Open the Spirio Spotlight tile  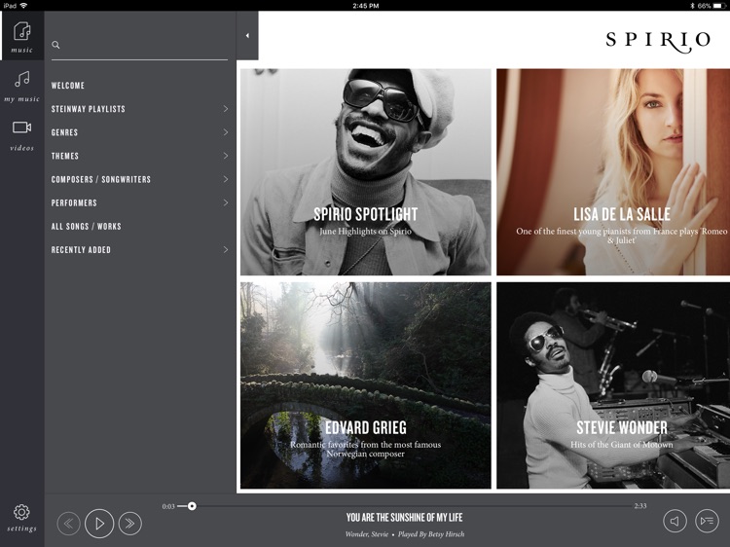(365, 172)
